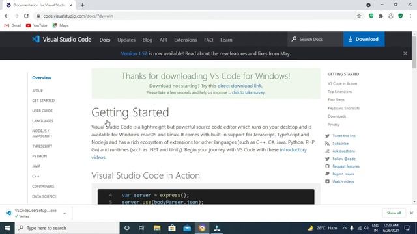
Task: Open Learn in top navigation
Action: [x=226, y=40]
